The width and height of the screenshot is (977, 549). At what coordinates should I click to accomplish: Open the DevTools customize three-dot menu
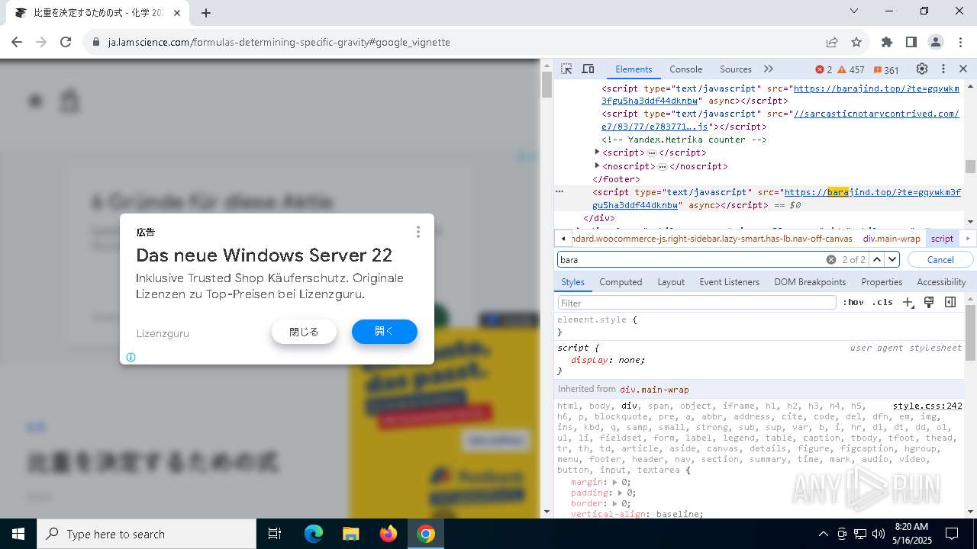[943, 69]
